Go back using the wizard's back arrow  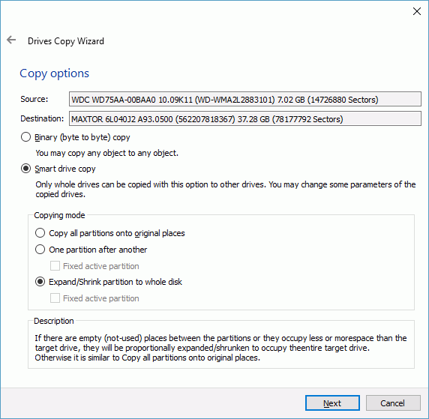pyautogui.click(x=11, y=40)
